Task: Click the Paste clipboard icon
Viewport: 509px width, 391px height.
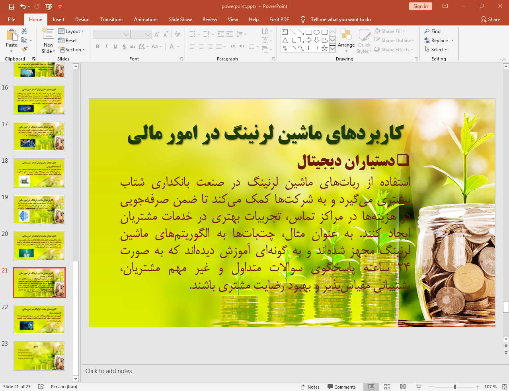Action: tap(12, 35)
